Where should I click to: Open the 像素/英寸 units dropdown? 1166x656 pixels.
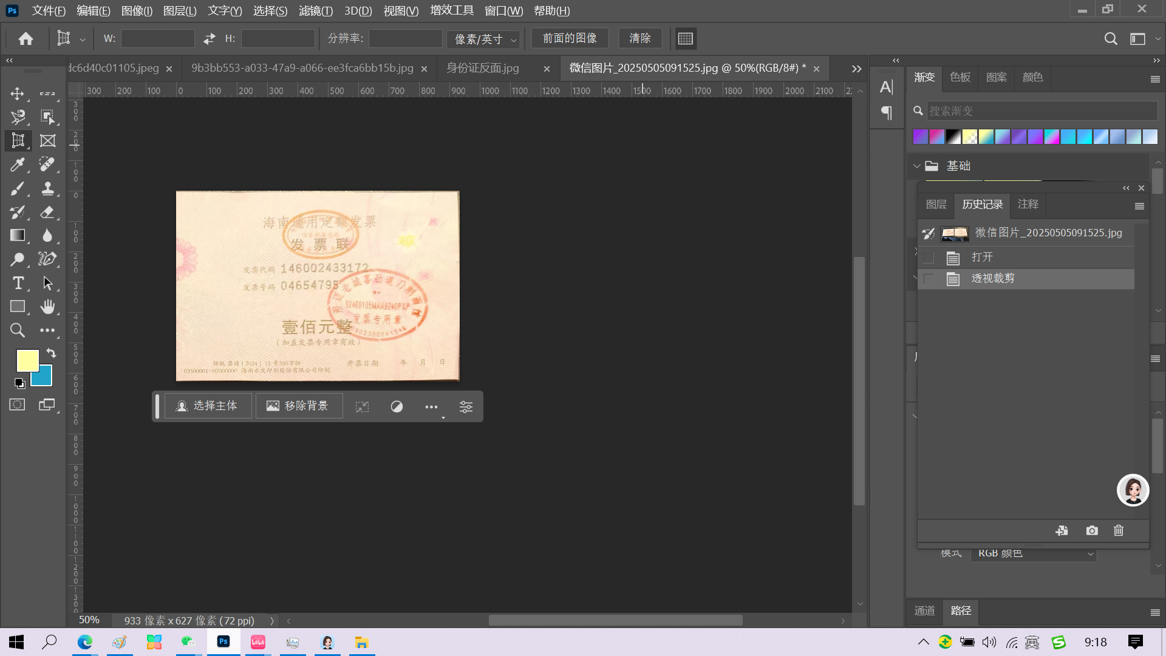pos(484,39)
